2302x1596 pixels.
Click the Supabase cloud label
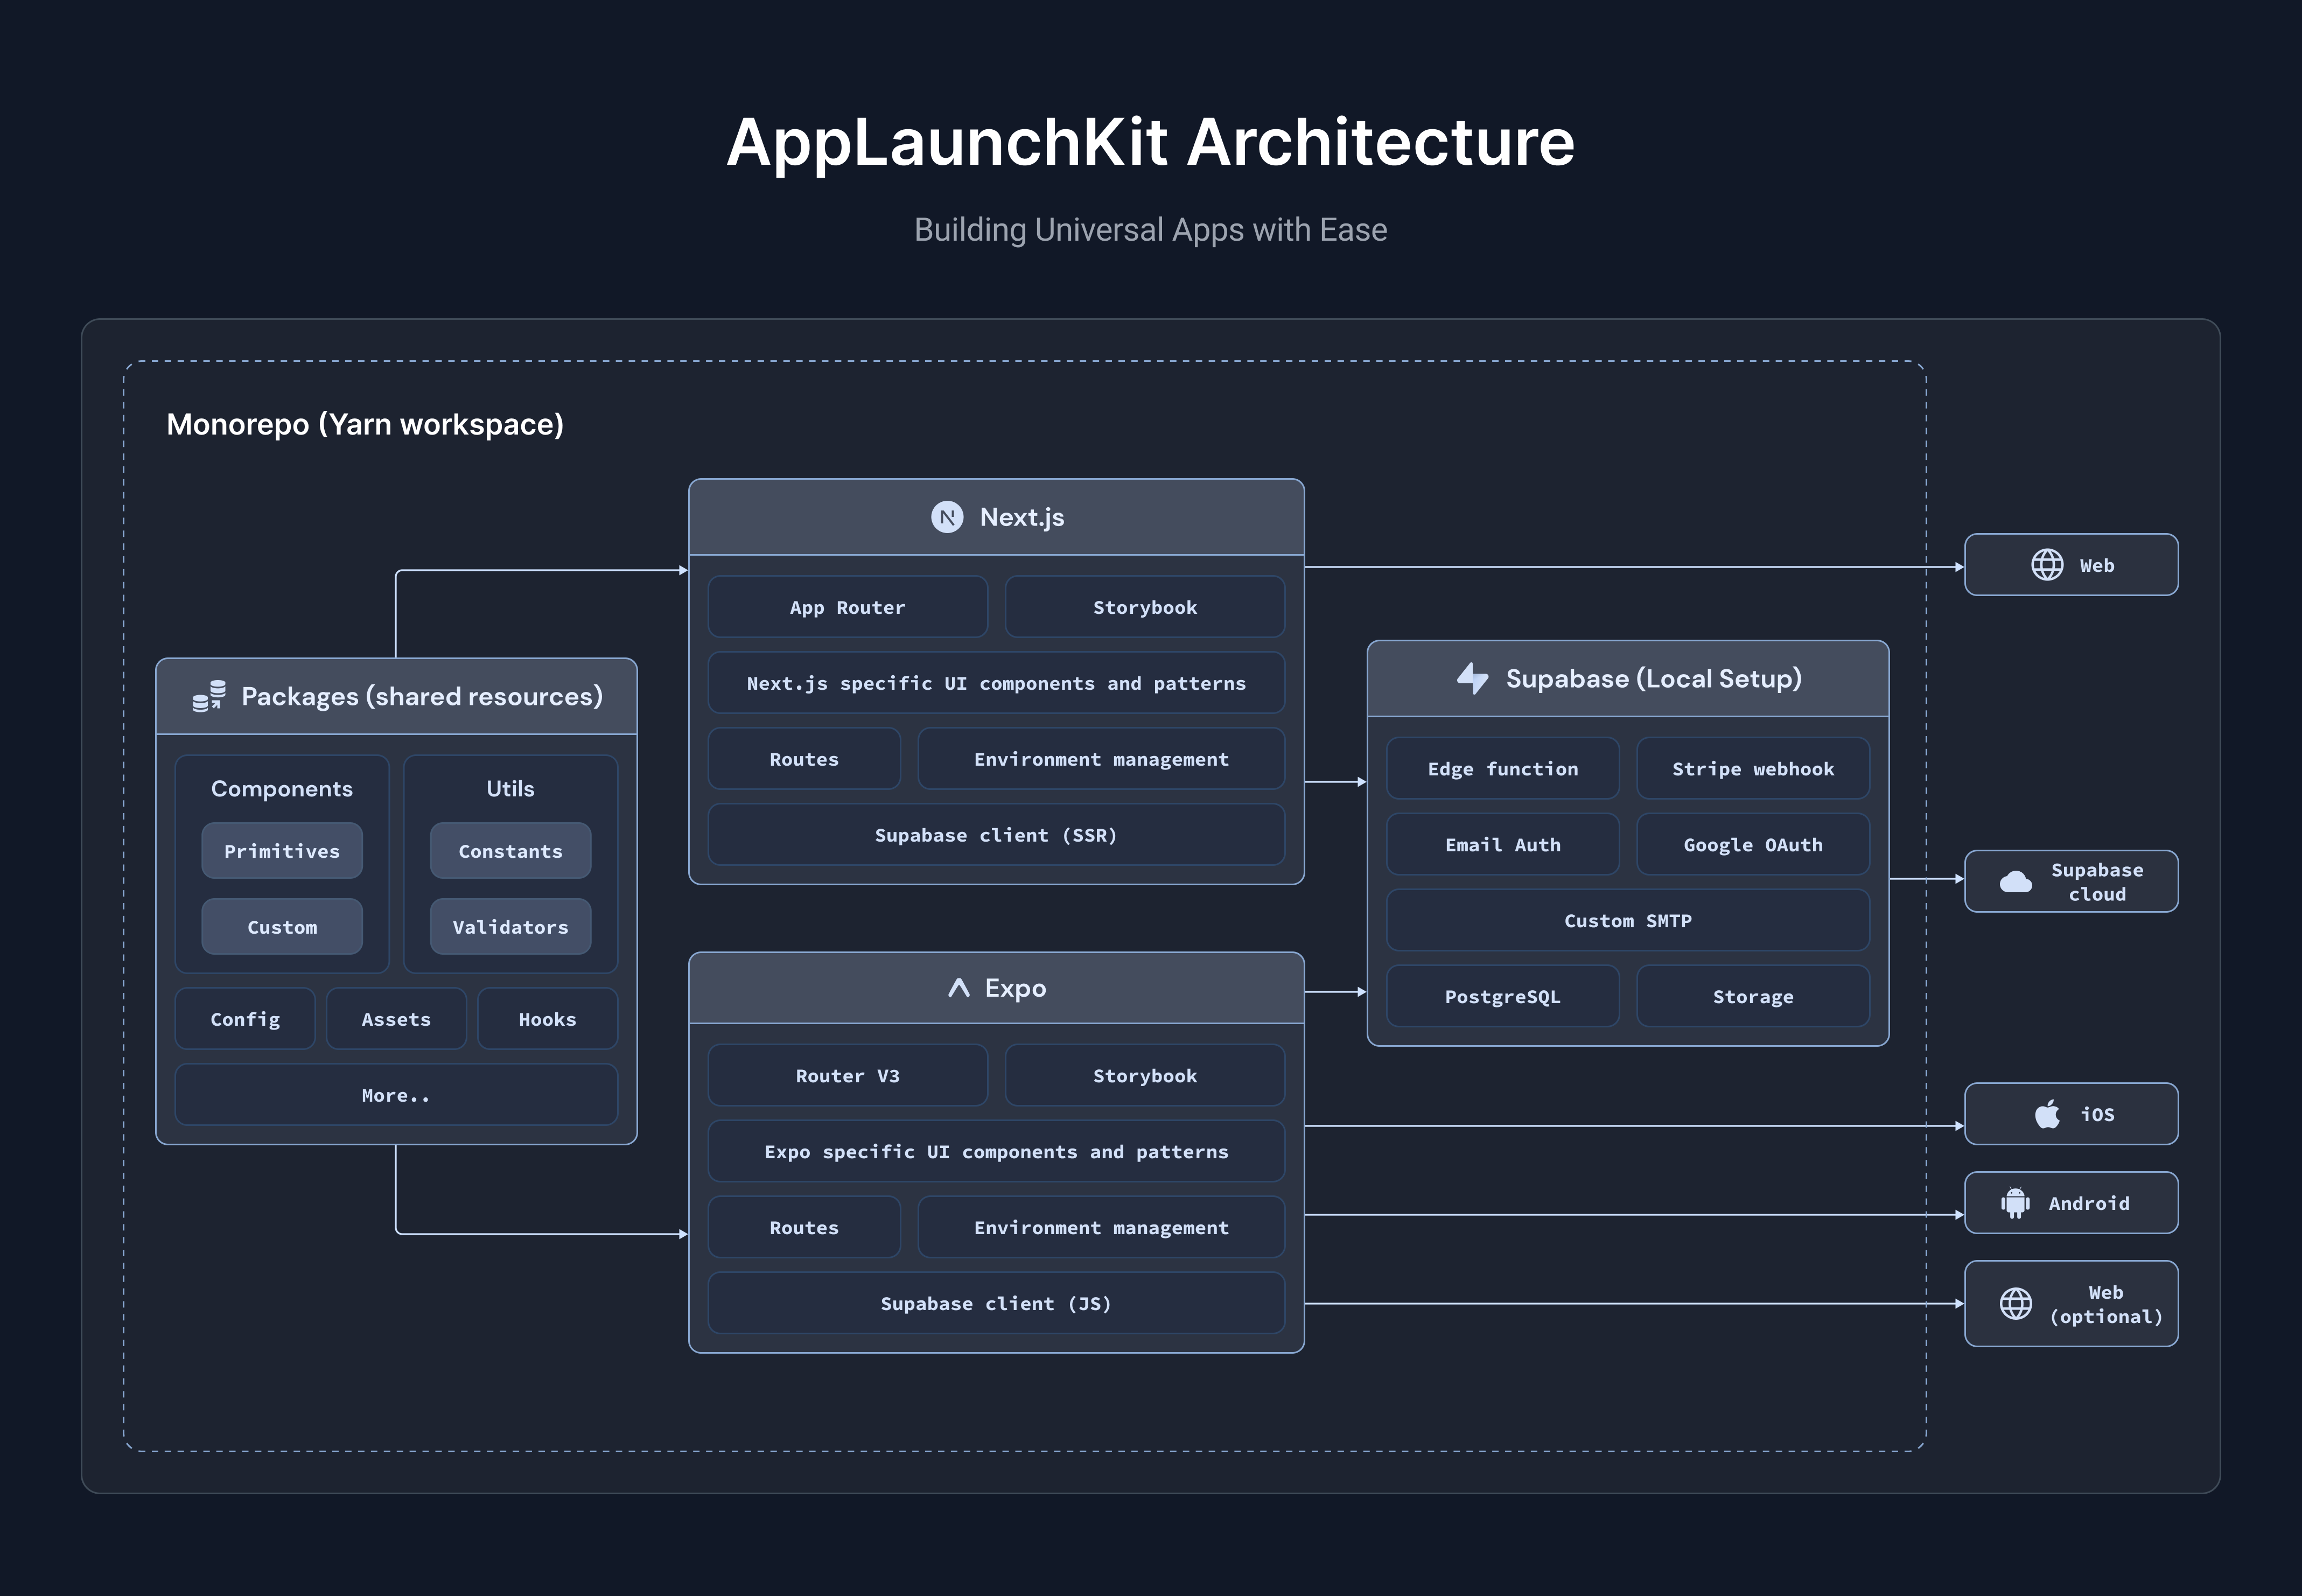point(2097,882)
